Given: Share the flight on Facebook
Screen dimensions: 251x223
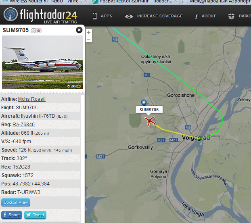Looking at the screenshot, I should (x=12, y=215).
